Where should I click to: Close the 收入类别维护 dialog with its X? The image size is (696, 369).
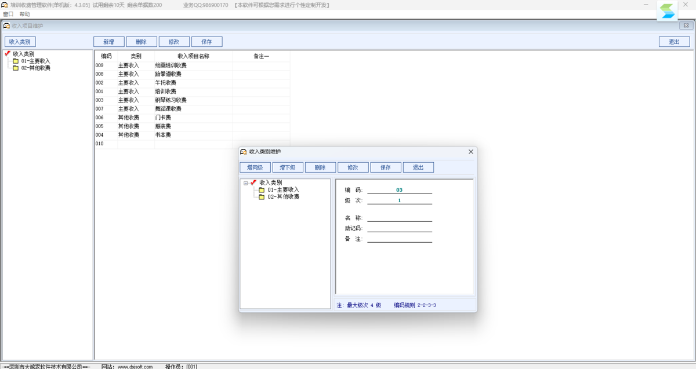pos(471,152)
